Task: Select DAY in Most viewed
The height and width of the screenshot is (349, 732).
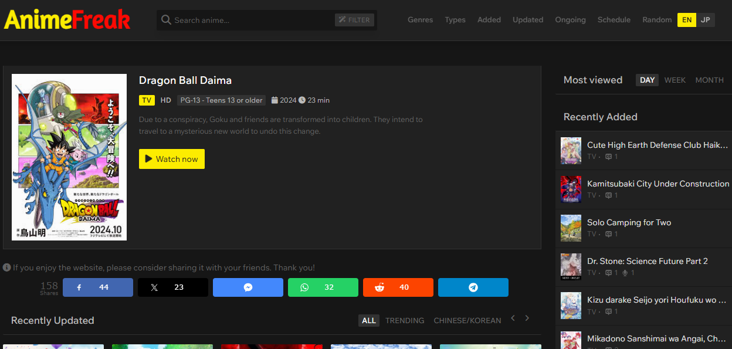Action: (648, 80)
